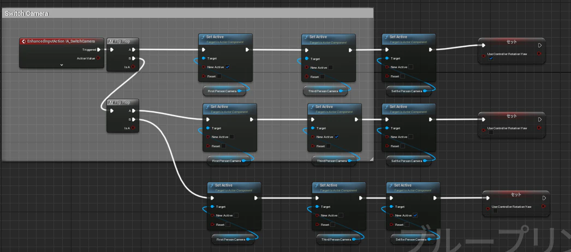Image resolution: width=571 pixels, height=252 pixels.
Task: Select the middle-row Third Person Camera variable node
Action: tap(334, 161)
